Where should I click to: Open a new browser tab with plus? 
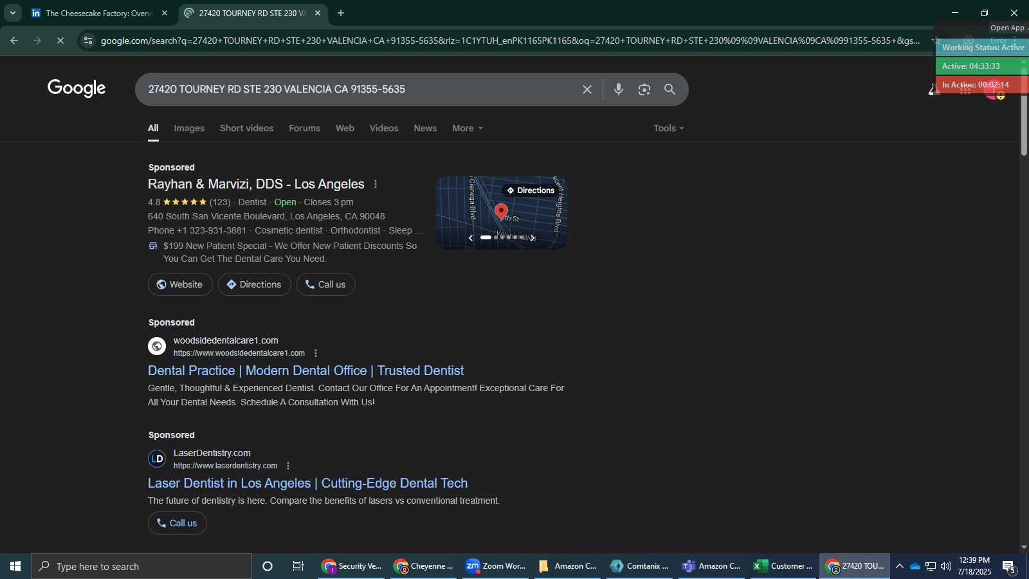coord(341,13)
